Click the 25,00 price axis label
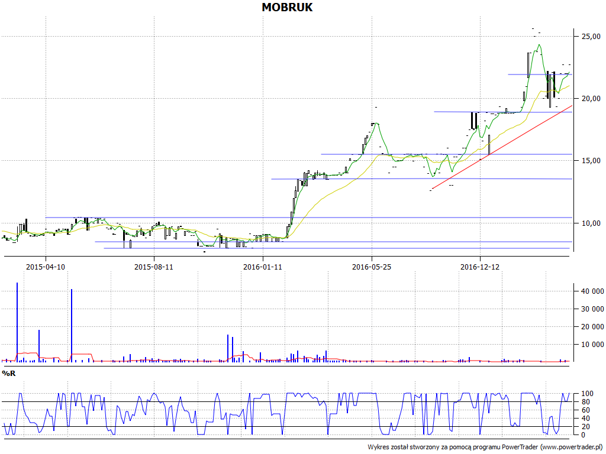Screen dimensions: 606x454 click(x=591, y=36)
